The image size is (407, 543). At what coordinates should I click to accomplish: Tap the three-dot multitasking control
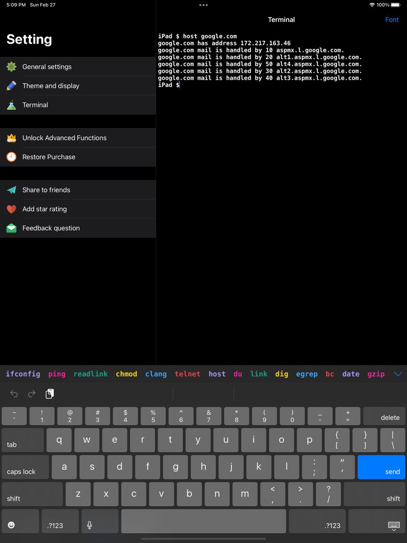pos(203,5)
